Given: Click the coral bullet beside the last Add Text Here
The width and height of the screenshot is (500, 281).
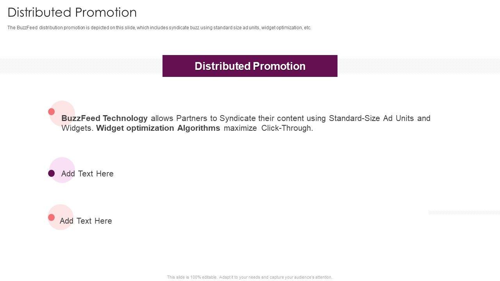Looking at the screenshot, I should click(51, 217).
